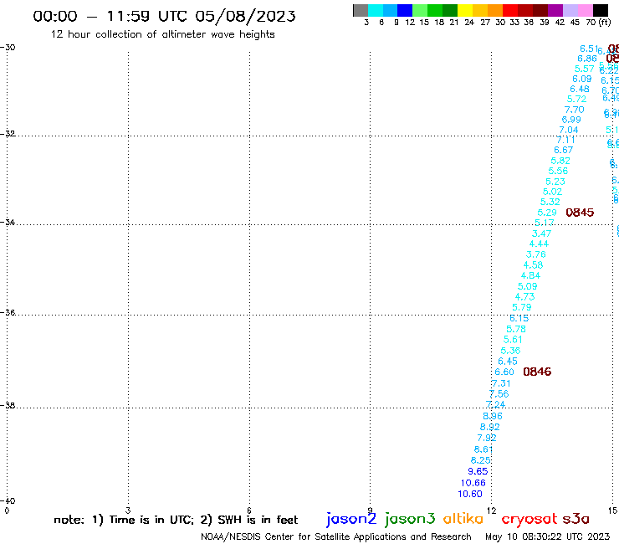
Task: Select the 5.82 wave height reading
Action: 560,161
